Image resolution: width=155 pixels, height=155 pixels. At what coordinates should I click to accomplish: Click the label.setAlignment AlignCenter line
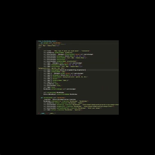click(x=65, y=70)
